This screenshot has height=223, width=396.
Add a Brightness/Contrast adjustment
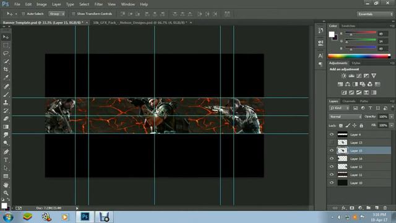(x=344, y=76)
